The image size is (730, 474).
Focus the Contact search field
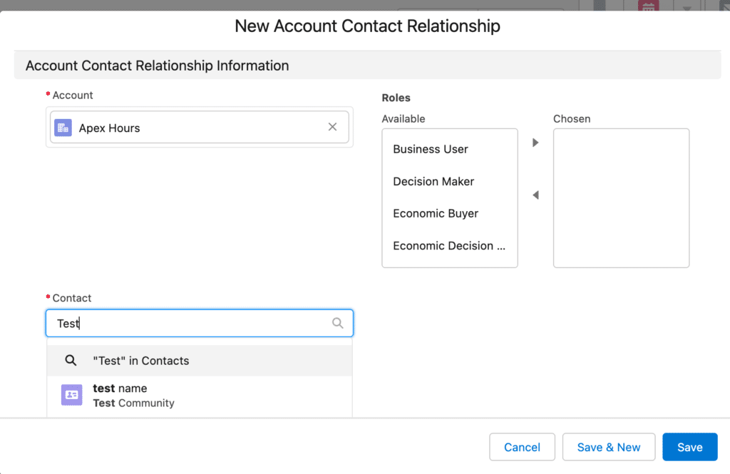click(200, 323)
